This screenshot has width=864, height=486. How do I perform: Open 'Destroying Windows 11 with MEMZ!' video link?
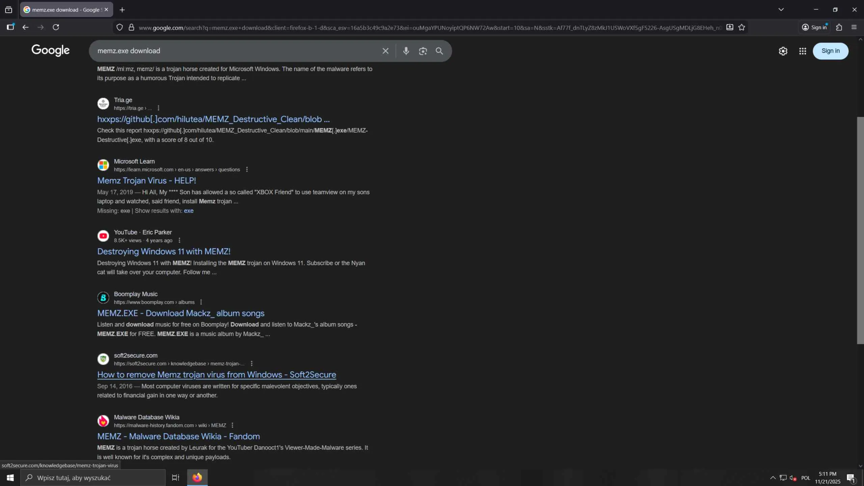(x=164, y=251)
